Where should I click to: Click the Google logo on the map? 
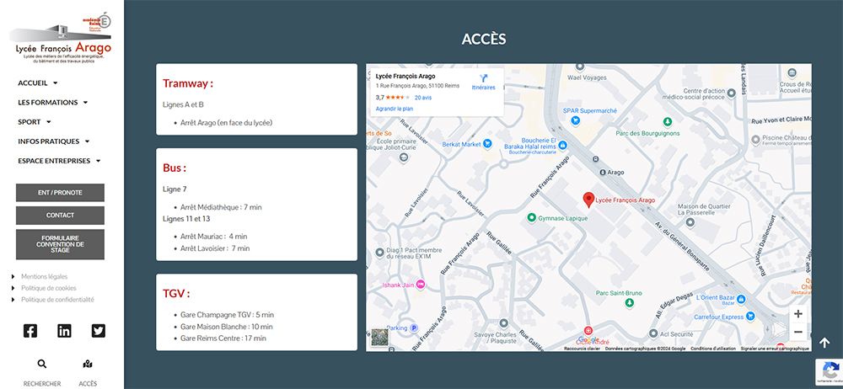(x=588, y=339)
